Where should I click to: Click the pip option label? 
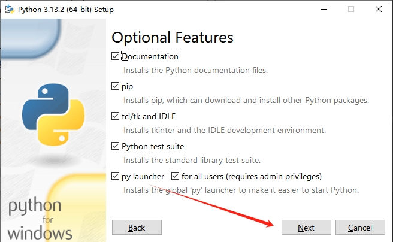(128, 87)
